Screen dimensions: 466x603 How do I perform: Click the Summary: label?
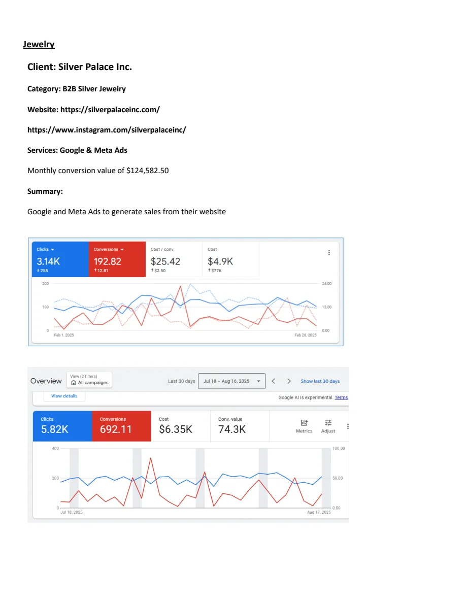pyautogui.click(x=45, y=191)
